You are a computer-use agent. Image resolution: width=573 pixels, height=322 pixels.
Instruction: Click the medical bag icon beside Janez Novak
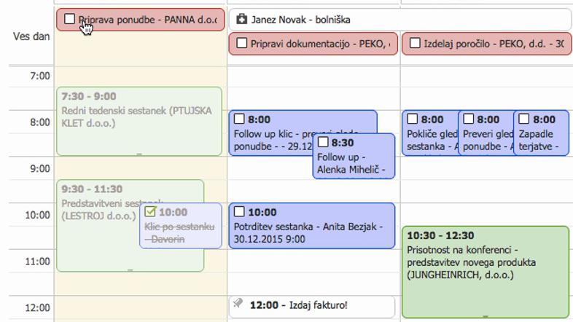[x=242, y=20]
